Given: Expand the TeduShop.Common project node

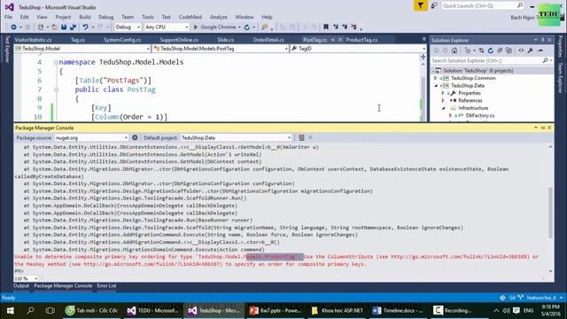Looking at the screenshot, I should tap(436, 78).
